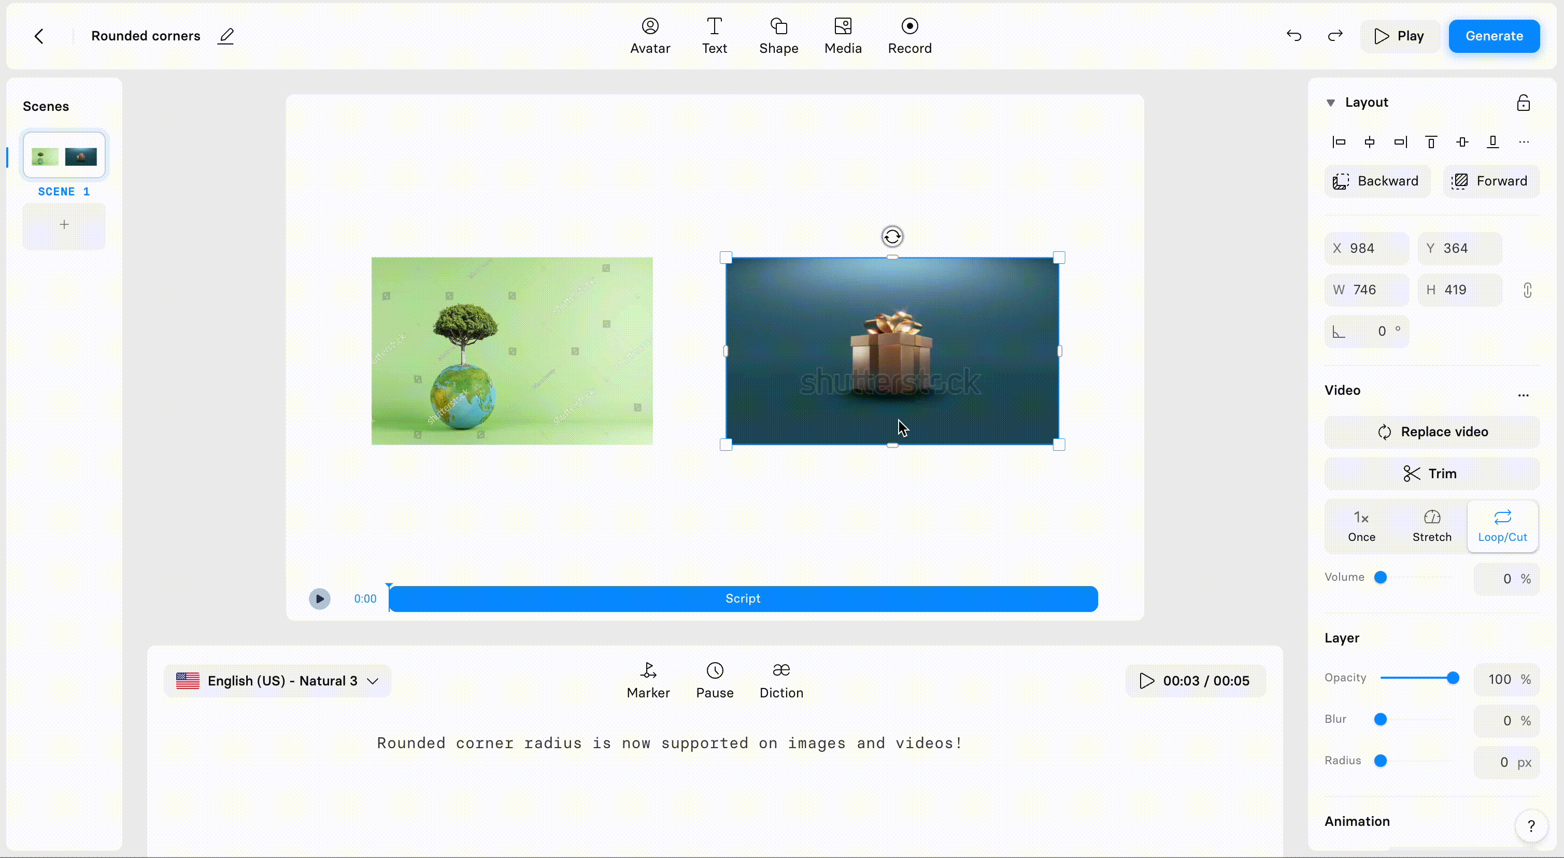Click the script text about rounded corners
This screenshot has height=858, width=1564.
click(669, 743)
